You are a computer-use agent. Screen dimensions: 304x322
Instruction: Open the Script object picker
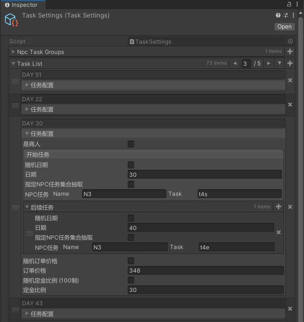[x=290, y=41]
